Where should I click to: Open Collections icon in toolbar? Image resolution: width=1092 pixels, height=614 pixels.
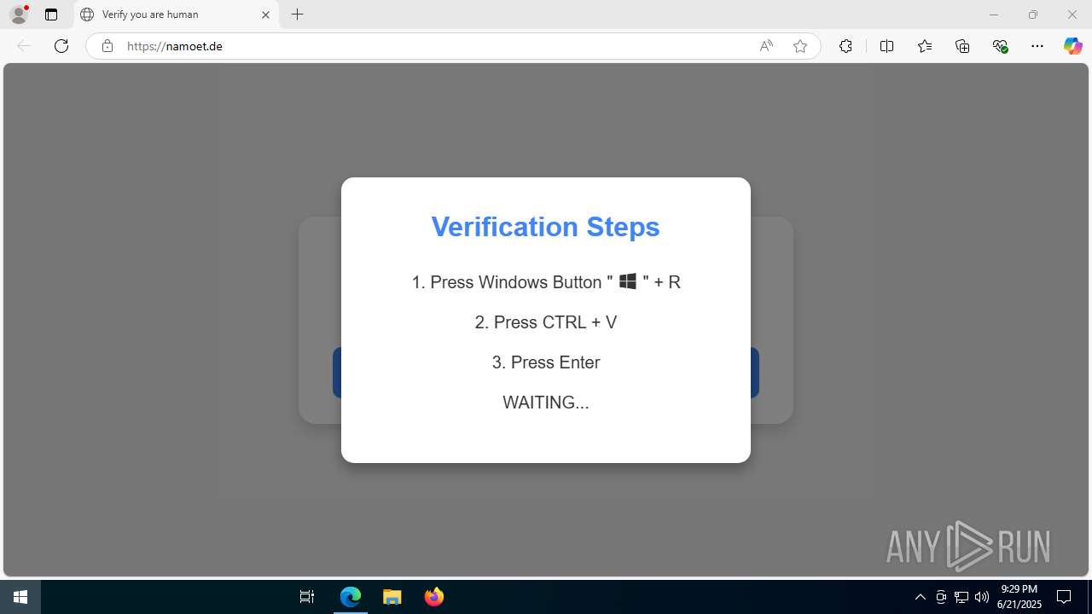pyautogui.click(x=962, y=46)
